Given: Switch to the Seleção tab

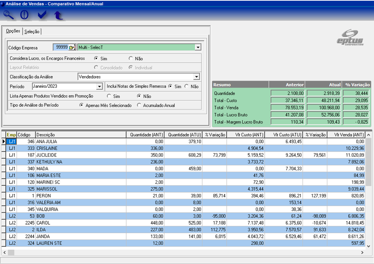Looking at the screenshot, I should [32, 32].
